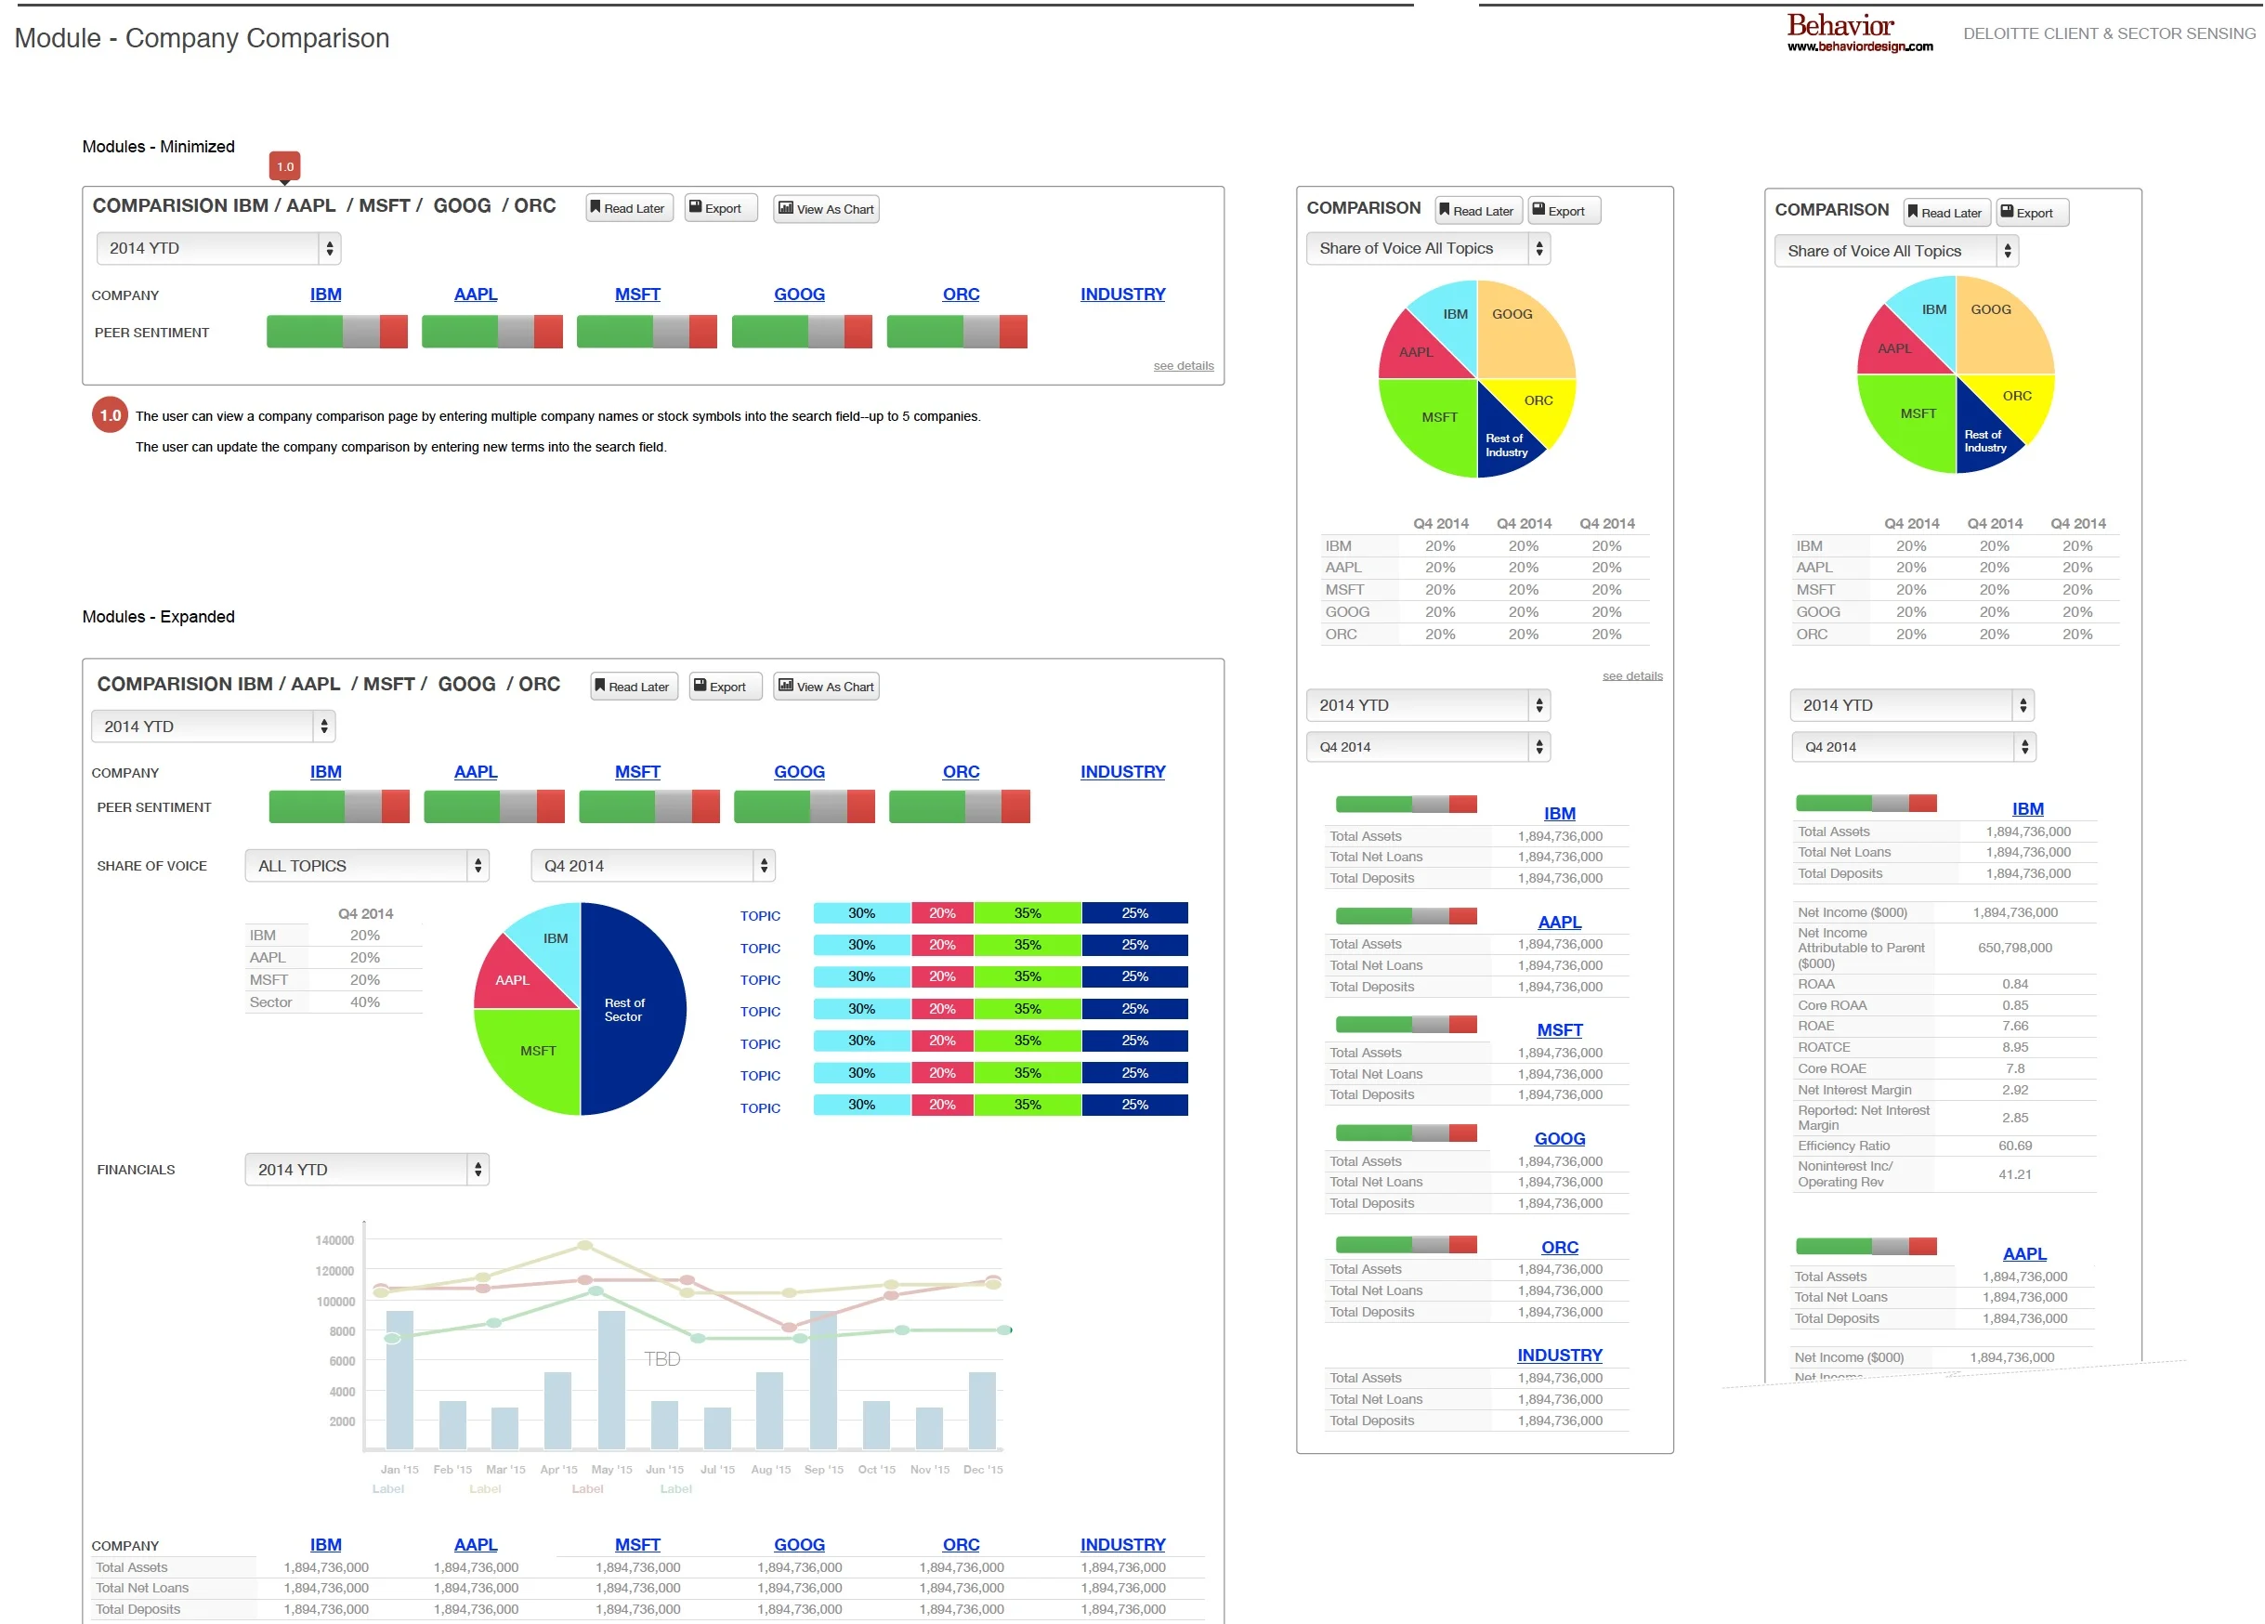Open MSFT link in minimized module header
This screenshot has width=2265, height=1624.
637,295
